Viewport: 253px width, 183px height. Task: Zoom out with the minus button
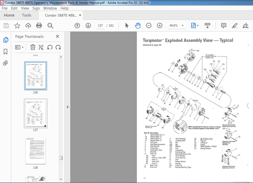tap(148, 26)
